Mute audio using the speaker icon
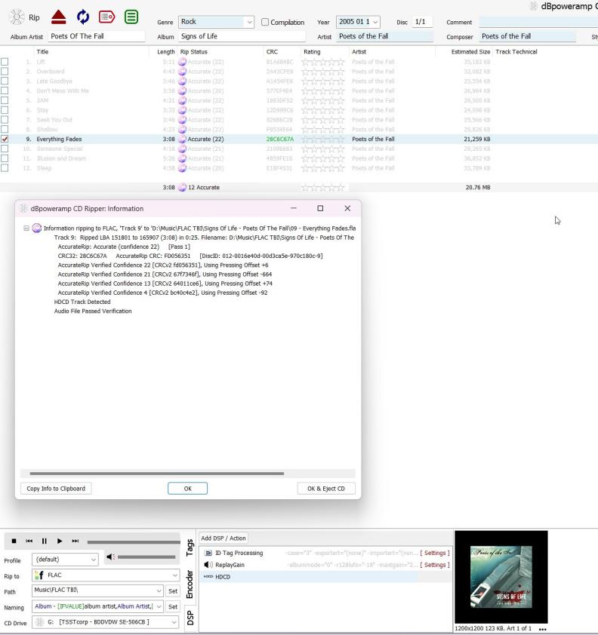 coord(111,557)
